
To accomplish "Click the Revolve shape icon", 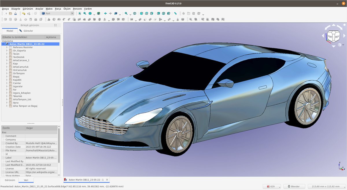I will pos(54,19).
